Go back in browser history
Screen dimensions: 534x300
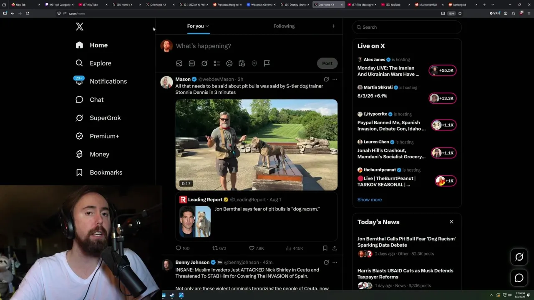pos(13,13)
